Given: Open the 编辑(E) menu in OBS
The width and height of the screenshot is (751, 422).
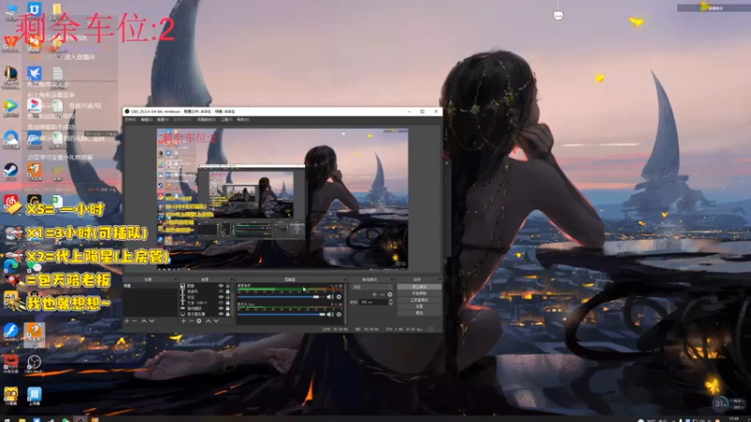Looking at the screenshot, I should click(146, 120).
